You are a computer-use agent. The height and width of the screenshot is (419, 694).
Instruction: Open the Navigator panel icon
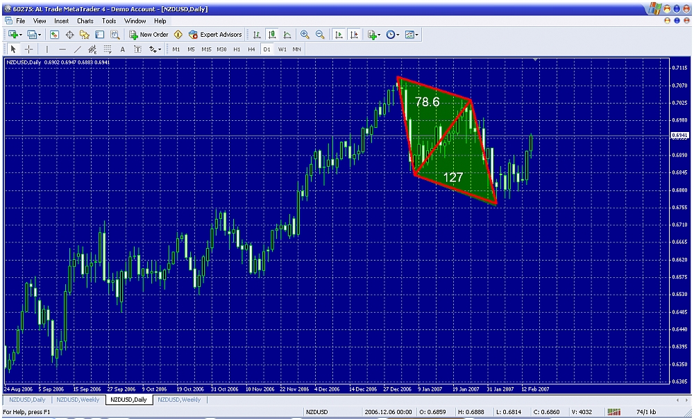point(85,35)
